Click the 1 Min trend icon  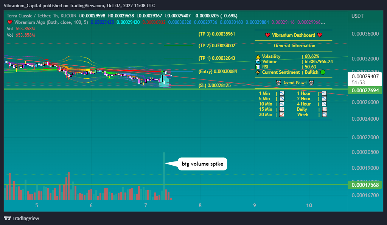(282, 93)
